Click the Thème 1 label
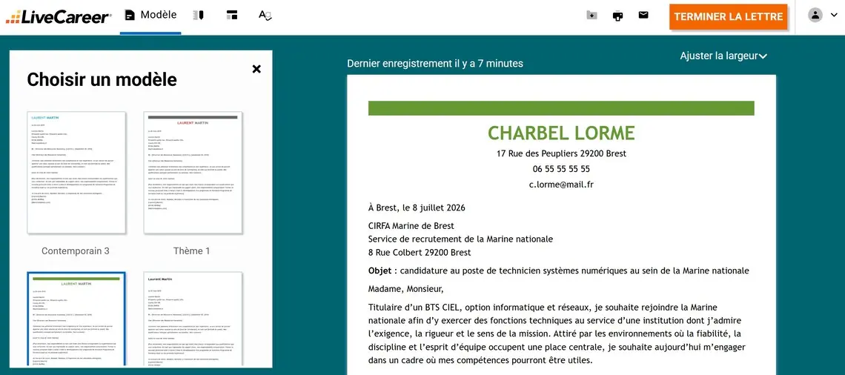Screen dimensions: 845x375 (192, 251)
